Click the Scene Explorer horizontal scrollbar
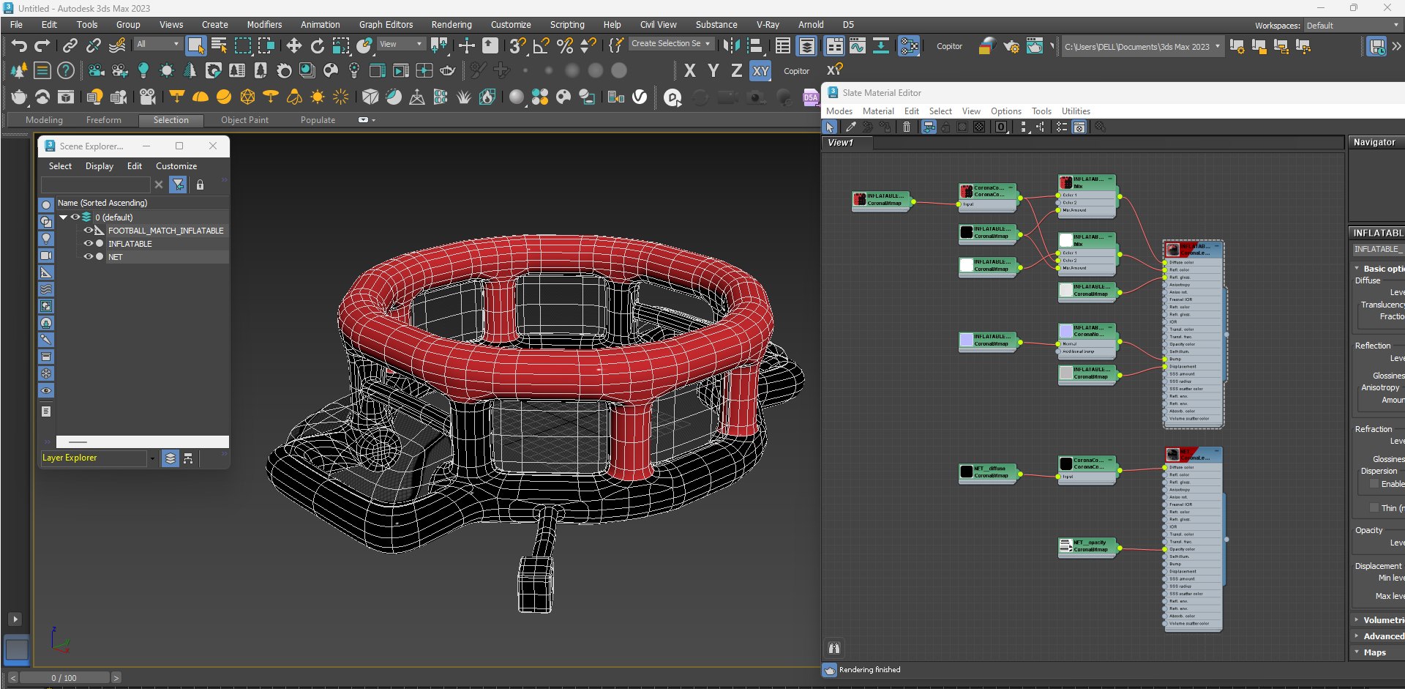Image resolution: width=1405 pixels, height=689 pixels. (x=142, y=442)
